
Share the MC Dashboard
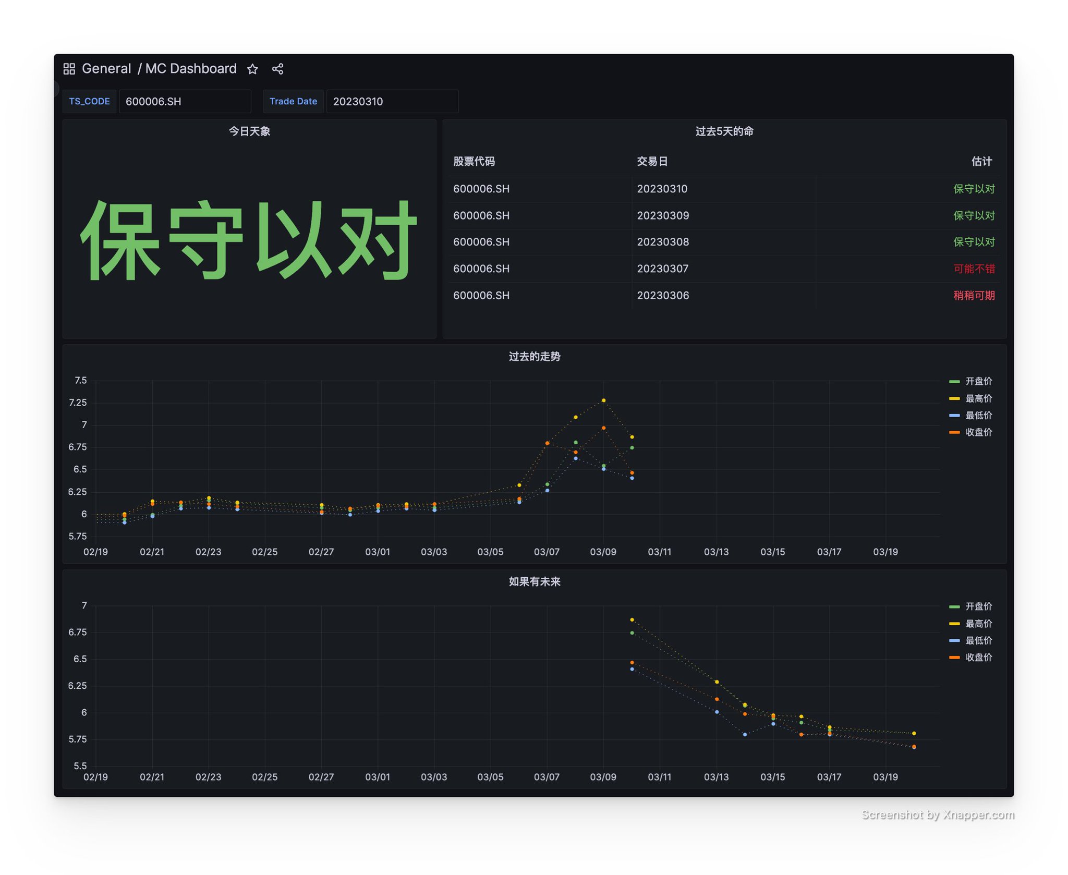277,69
